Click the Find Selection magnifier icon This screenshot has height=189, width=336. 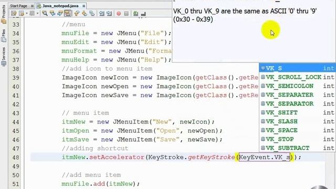(x=45, y=14)
